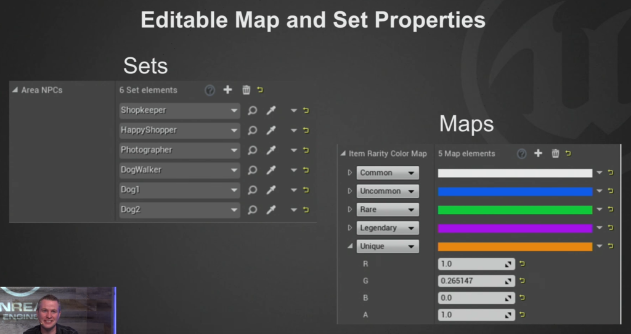Open the Dog2 dropdown
631x334 pixels.
point(179,210)
